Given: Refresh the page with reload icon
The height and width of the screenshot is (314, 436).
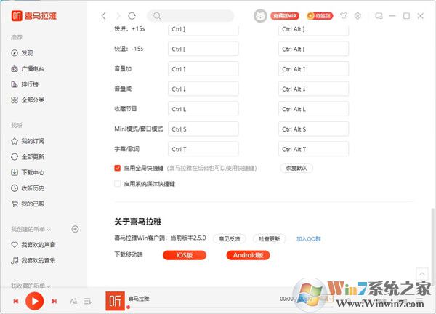Looking at the screenshot, I should [132, 16].
